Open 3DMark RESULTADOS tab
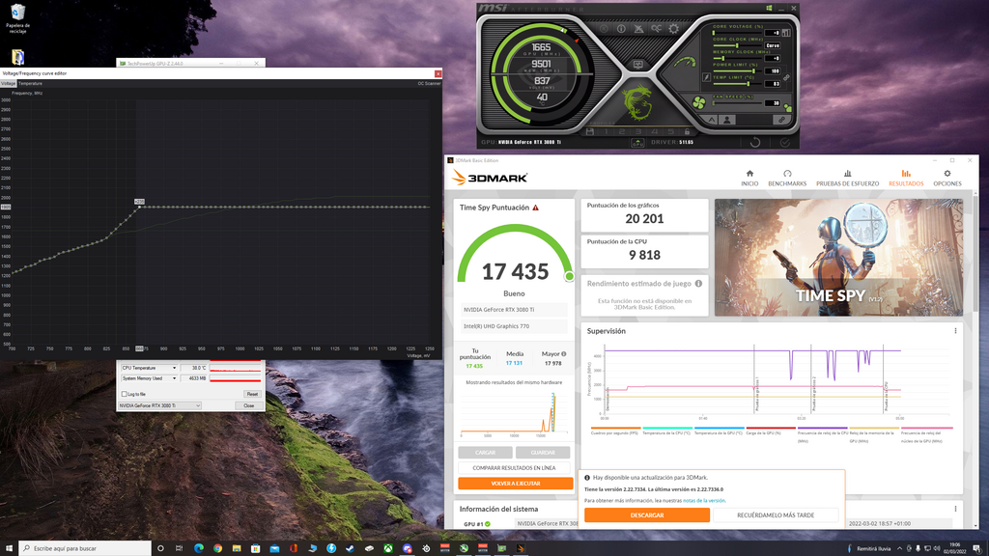Viewport: 989px width, 556px height. tap(906, 179)
